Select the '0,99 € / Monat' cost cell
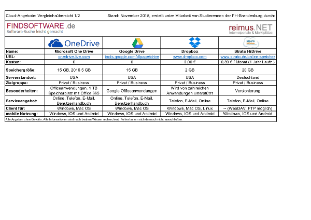 pos(248,62)
